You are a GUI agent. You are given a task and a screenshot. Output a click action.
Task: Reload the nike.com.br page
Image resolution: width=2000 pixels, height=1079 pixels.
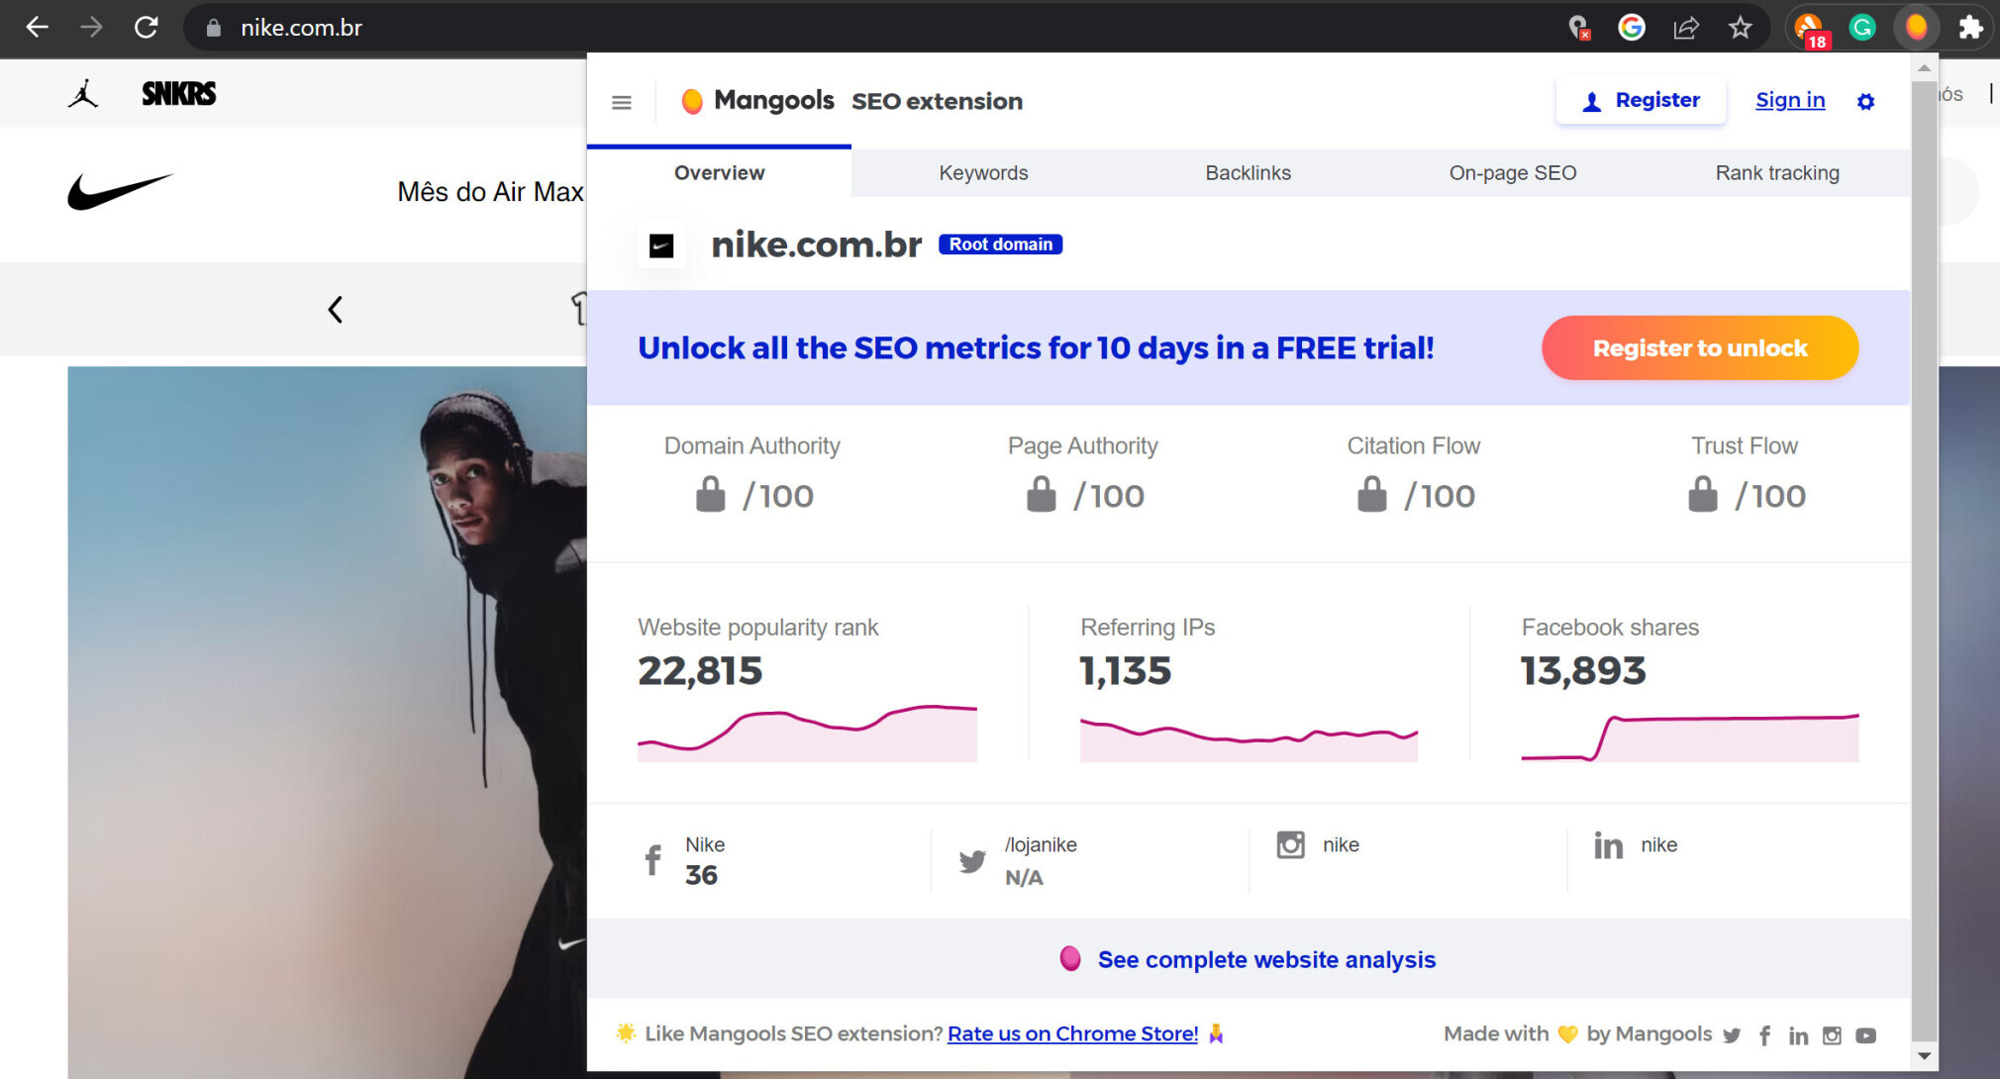coord(147,27)
